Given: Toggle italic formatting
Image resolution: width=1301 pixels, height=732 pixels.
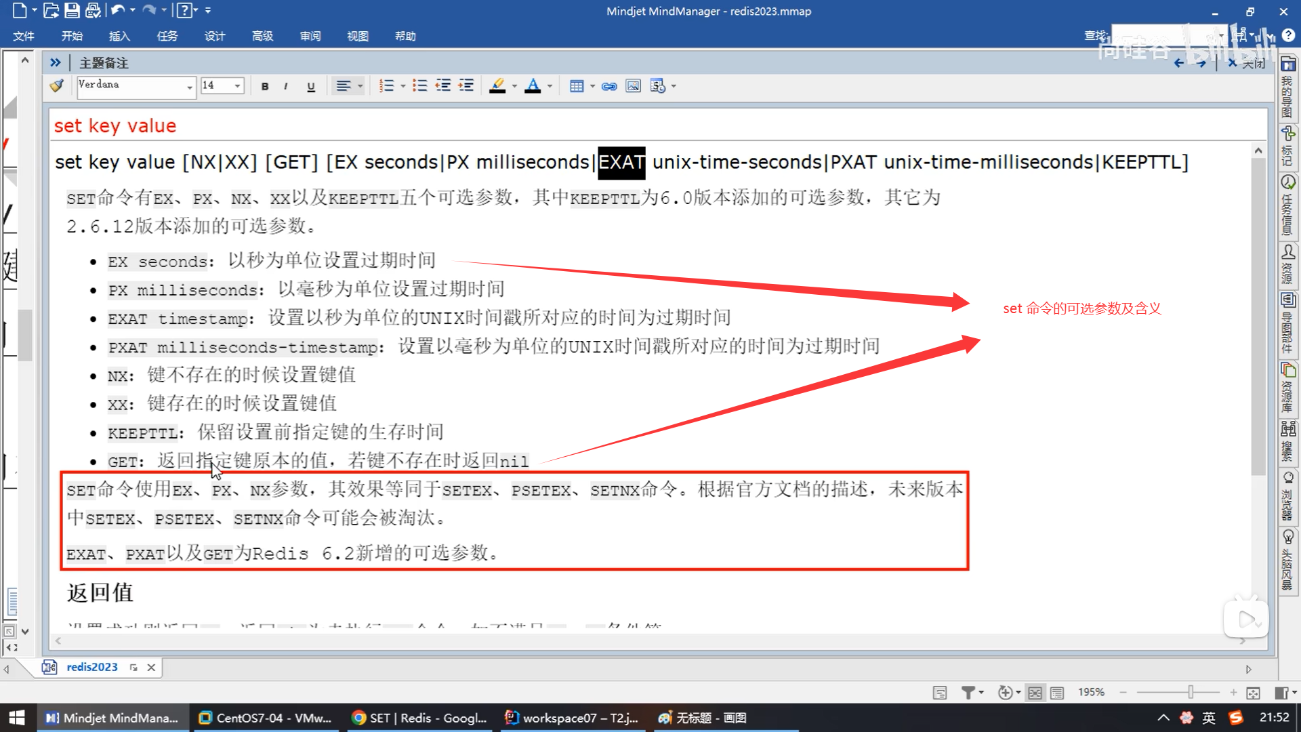Looking at the screenshot, I should click(286, 86).
